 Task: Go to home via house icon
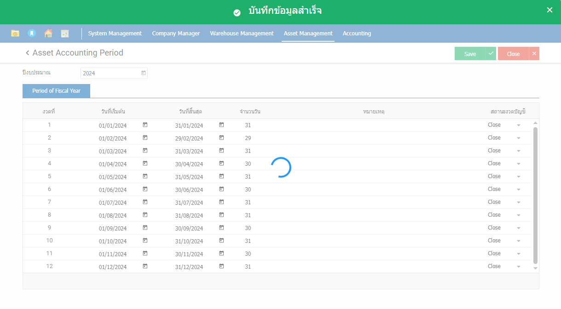coord(48,34)
